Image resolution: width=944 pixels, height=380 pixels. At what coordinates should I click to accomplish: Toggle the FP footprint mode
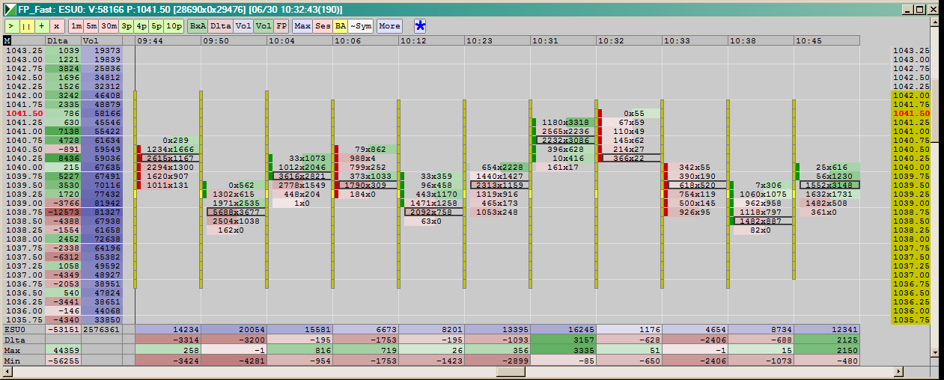point(281,25)
